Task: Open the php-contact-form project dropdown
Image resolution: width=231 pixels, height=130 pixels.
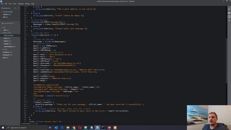Action: [x=8, y=23]
